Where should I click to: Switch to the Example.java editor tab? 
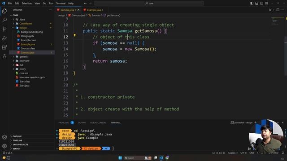tap(94, 10)
